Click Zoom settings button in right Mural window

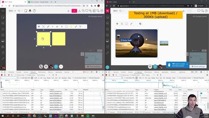198,67
